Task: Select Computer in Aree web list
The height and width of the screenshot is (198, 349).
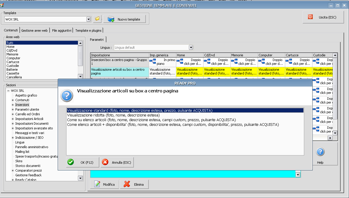Action: pos(42,58)
